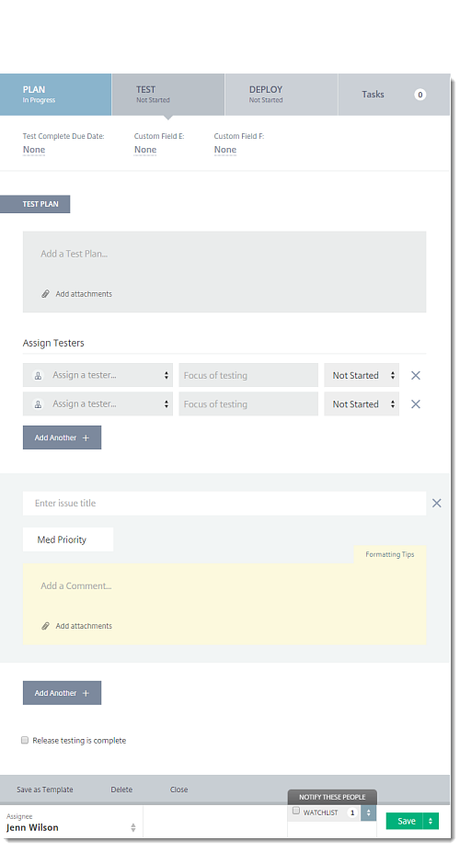Click the Enter issue title field
The image size is (460, 852).
[224, 503]
